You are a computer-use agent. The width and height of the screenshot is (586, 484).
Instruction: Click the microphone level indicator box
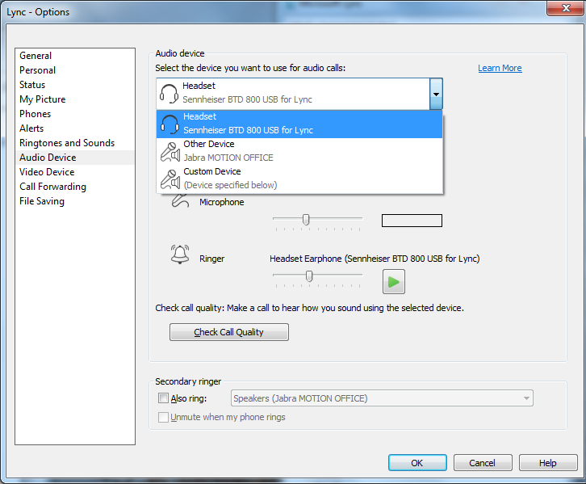click(412, 221)
